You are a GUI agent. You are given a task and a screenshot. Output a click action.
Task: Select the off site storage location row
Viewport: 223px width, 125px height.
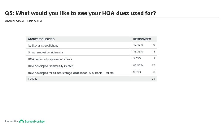click(x=71, y=73)
